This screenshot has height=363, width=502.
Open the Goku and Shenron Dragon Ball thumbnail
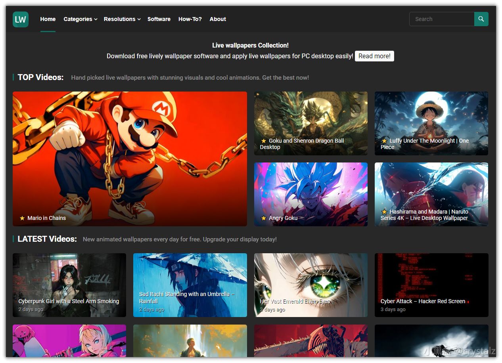(311, 123)
